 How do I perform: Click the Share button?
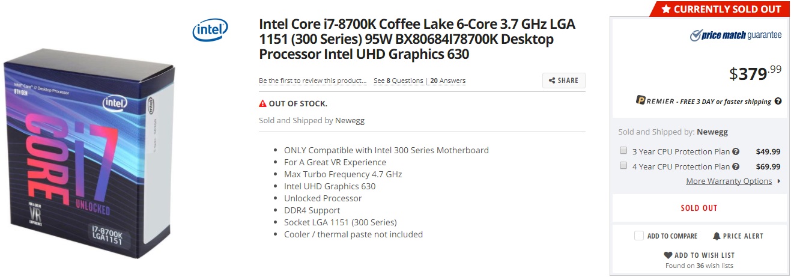(x=563, y=81)
